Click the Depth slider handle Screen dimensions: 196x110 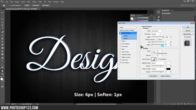click(x=164, y=37)
